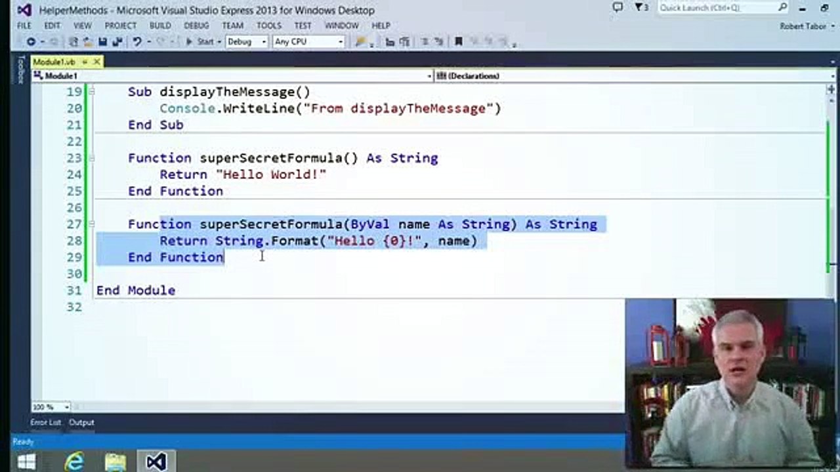Start debugging with the Start button

point(199,42)
